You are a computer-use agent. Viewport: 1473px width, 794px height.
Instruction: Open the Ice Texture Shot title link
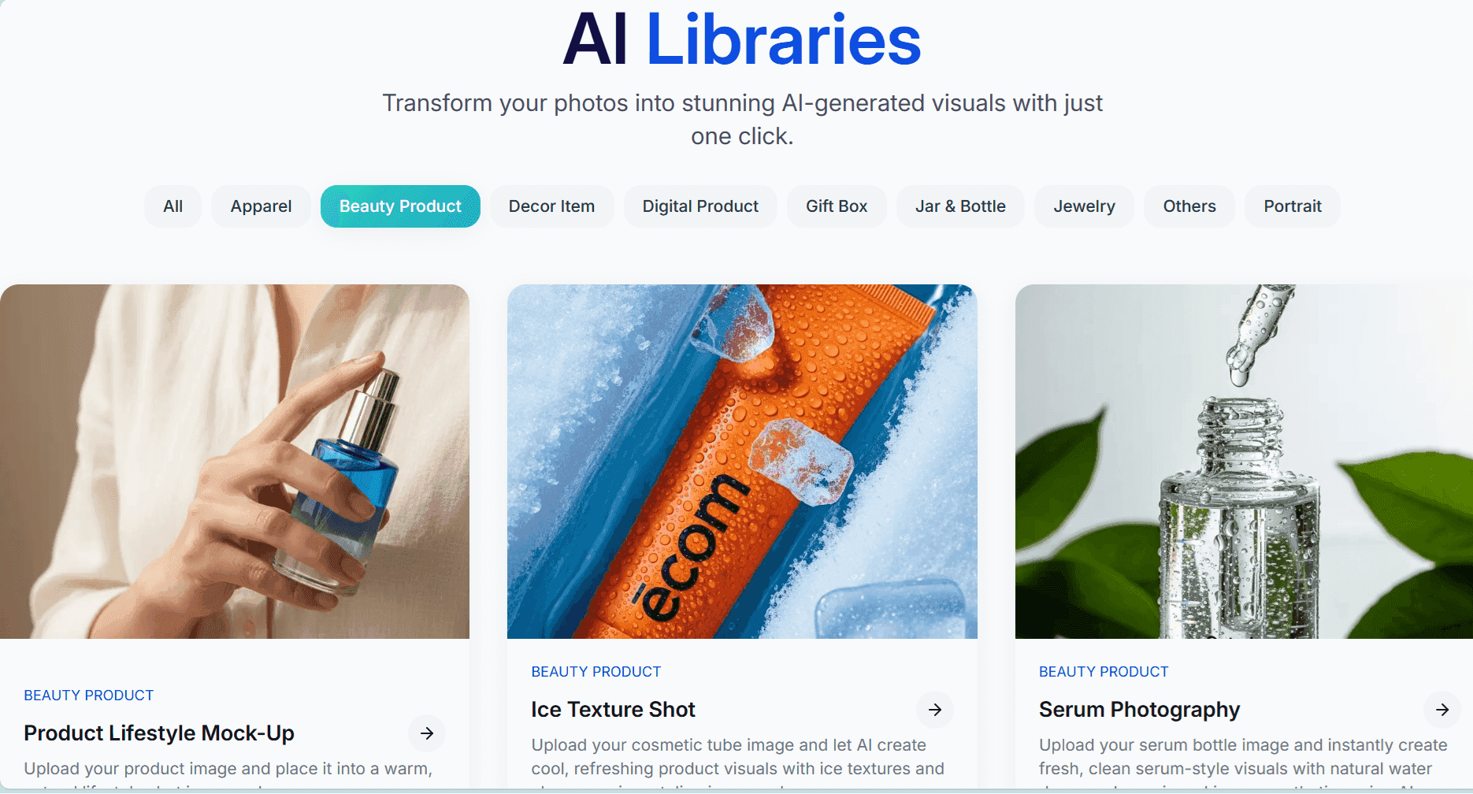pyautogui.click(x=613, y=710)
